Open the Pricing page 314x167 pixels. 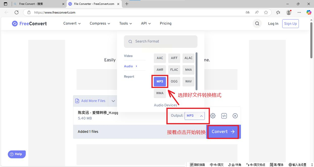pos(166,23)
